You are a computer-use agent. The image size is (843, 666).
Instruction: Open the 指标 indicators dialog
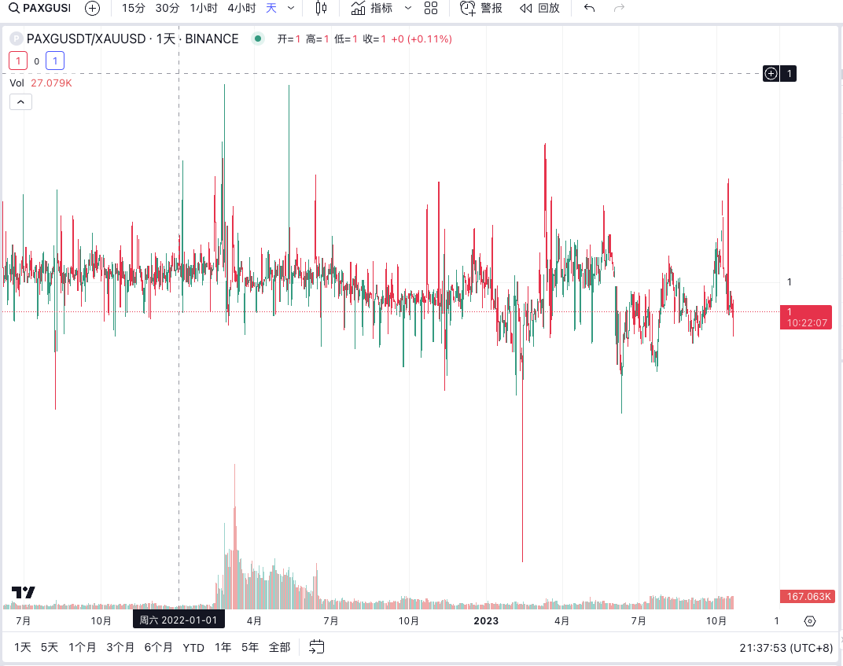(x=372, y=8)
